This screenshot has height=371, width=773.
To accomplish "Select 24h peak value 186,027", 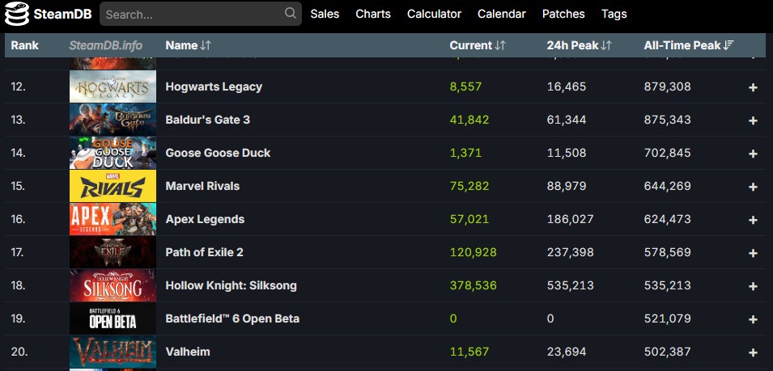I will [x=571, y=219].
